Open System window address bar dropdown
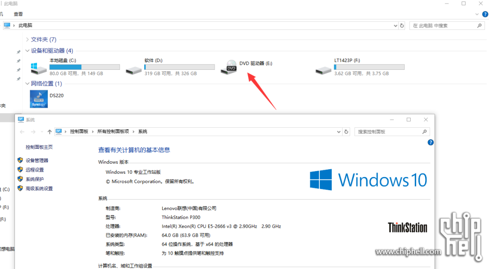Screen dimensions: 489x269 tap(339, 132)
